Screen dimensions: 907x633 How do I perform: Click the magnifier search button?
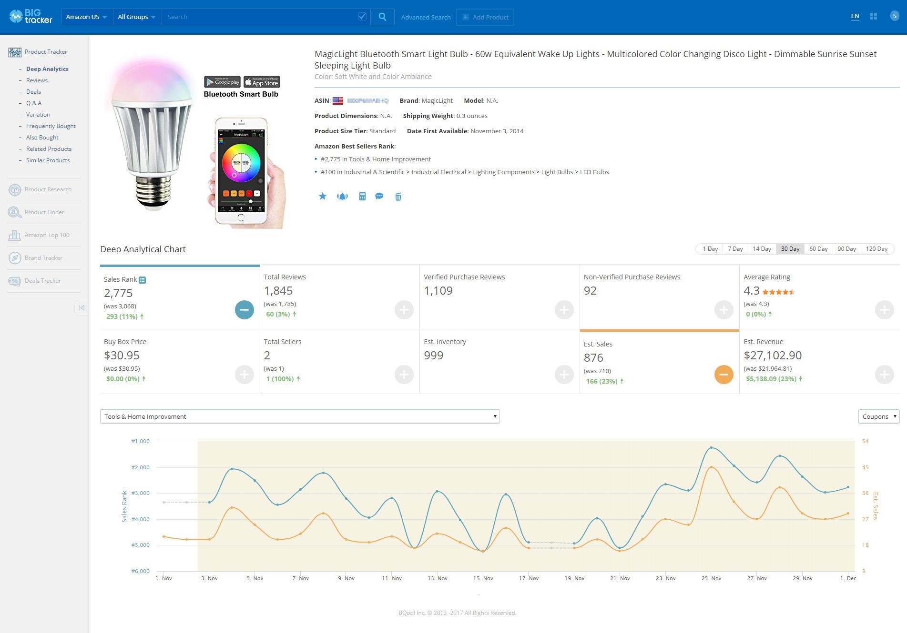382,17
